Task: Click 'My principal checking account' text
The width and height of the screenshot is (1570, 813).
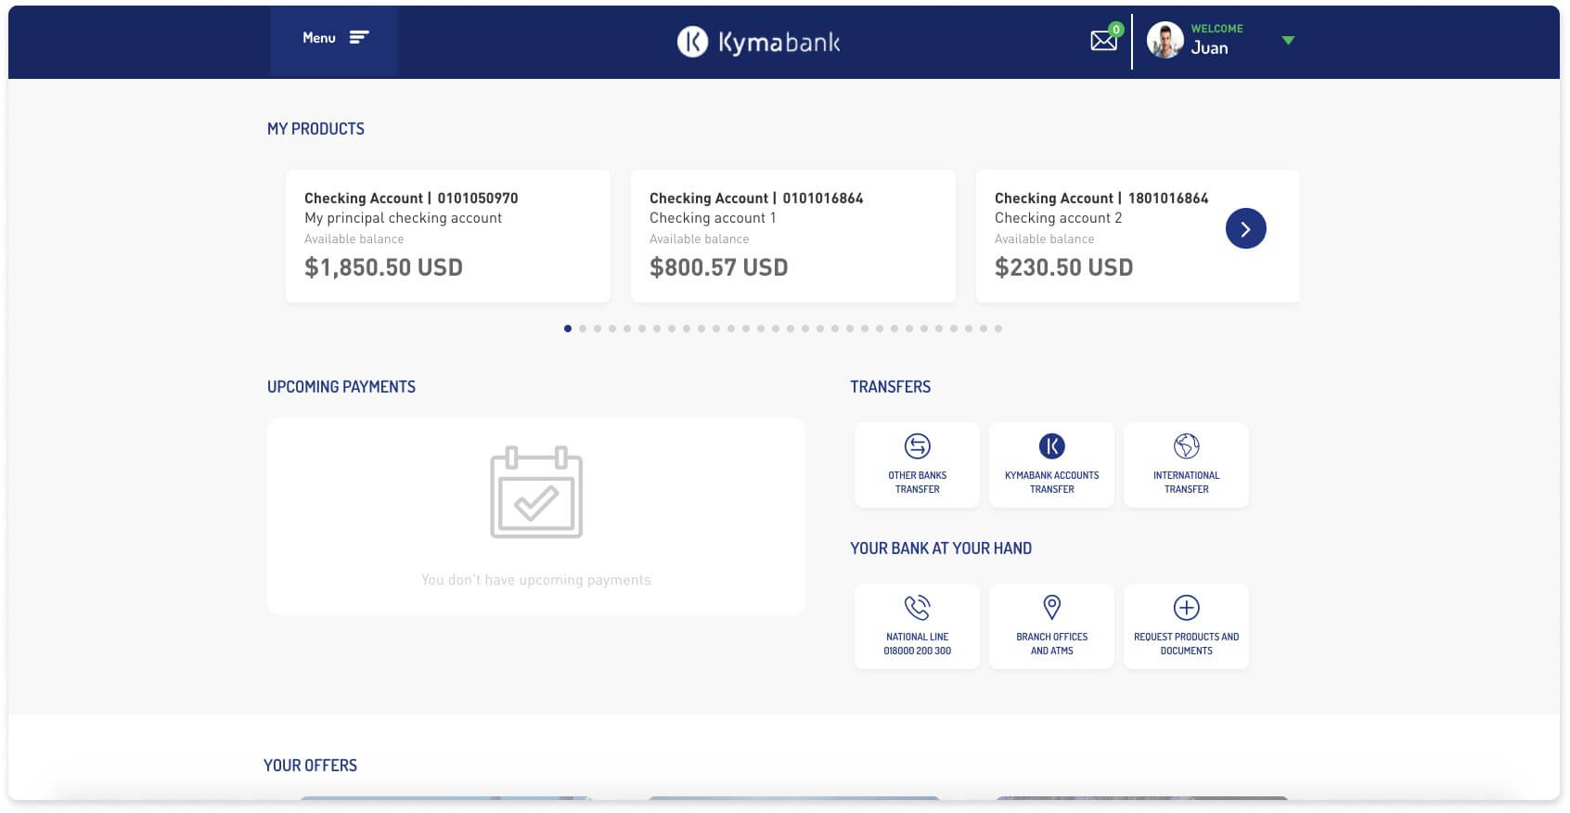Action: coord(403,218)
